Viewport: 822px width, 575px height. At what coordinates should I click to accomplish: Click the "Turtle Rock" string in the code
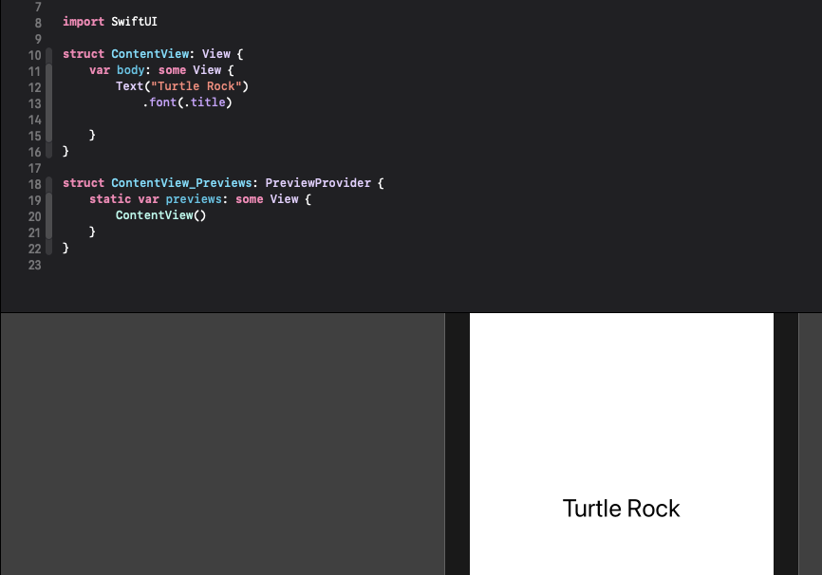click(x=196, y=86)
